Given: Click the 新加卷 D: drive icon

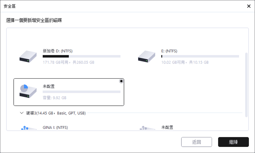Looking at the screenshot, I should point(28,57).
